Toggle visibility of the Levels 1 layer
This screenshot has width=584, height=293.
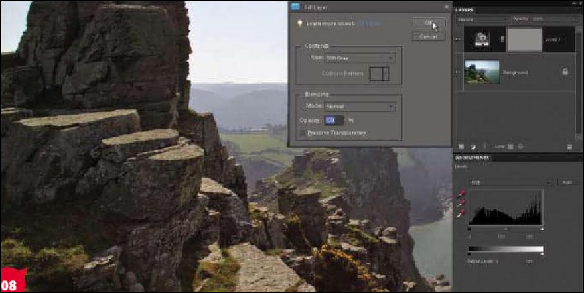tap(458, 39)
